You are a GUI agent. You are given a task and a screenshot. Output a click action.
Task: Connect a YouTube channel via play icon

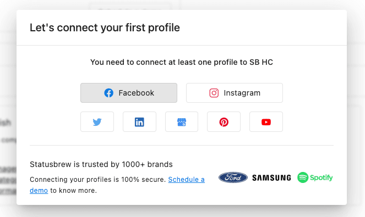tap(266, 122)
